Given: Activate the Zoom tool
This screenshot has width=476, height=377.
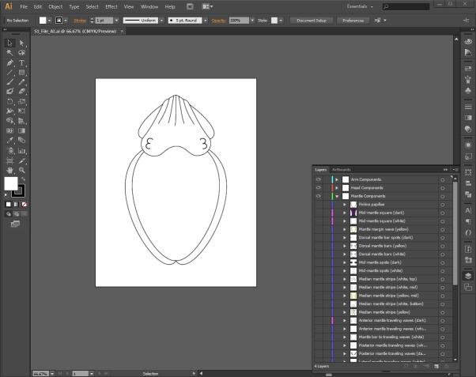Looking at the screenshot, I should (21, 169).
